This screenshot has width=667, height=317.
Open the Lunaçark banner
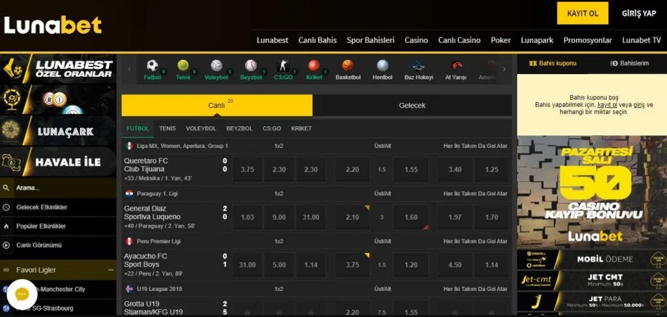[58, 131]
